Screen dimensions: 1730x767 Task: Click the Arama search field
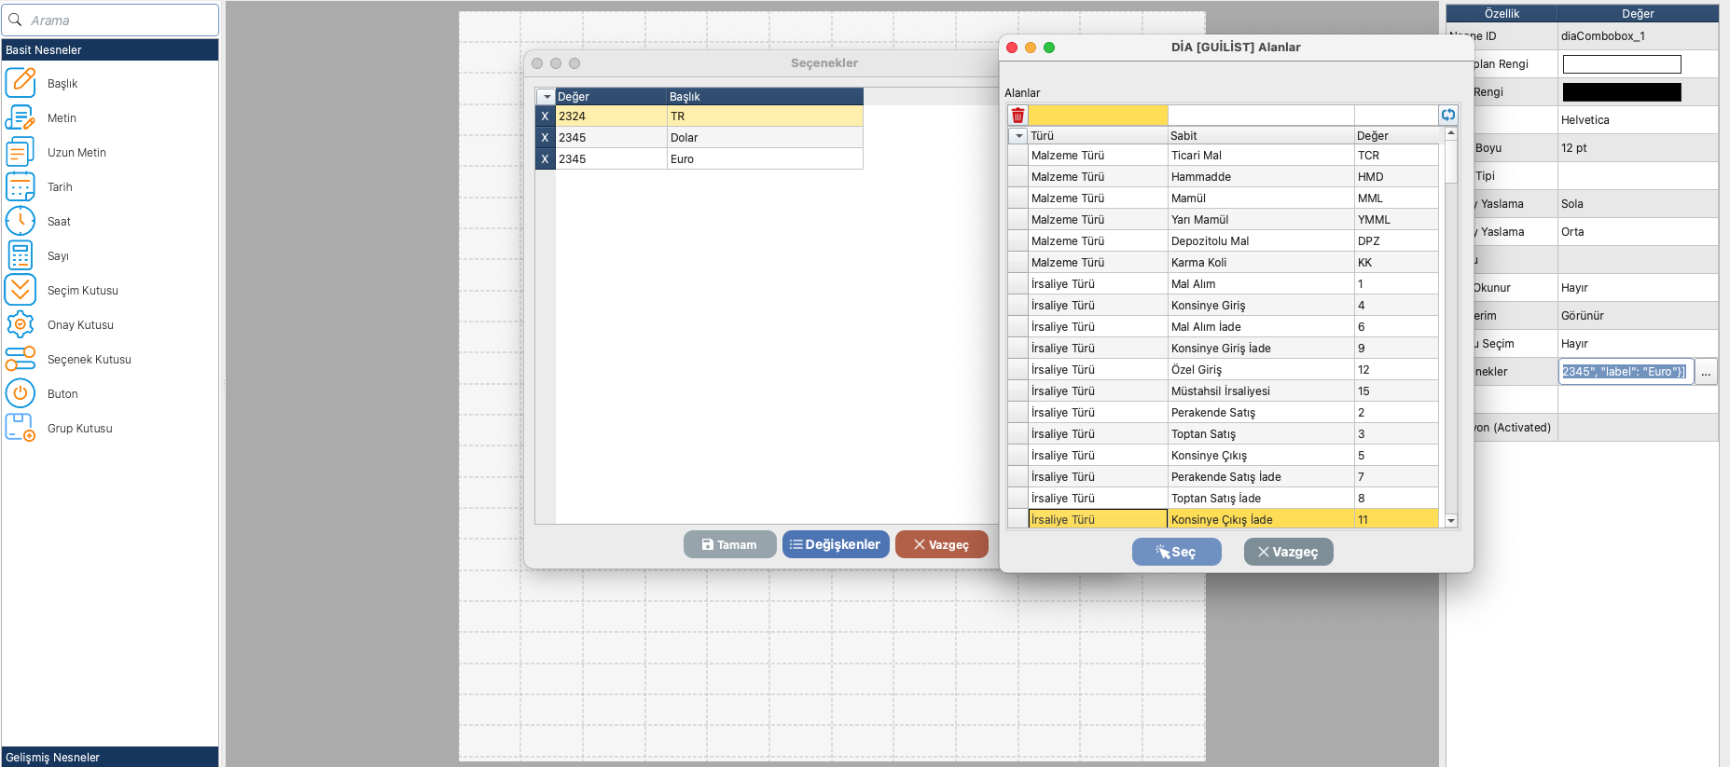[x=110, y=21]
